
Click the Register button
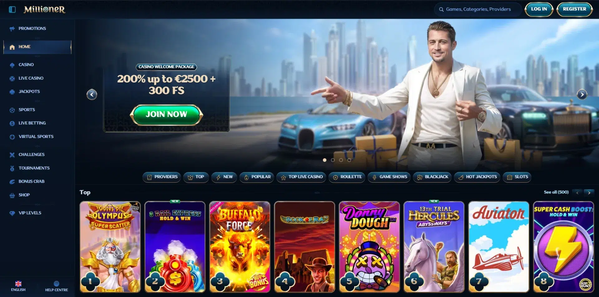click(574, 9)
